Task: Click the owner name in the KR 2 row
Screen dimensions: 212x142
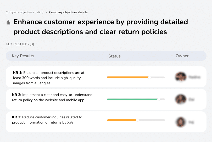Action: pos(191,99)
